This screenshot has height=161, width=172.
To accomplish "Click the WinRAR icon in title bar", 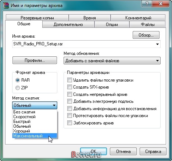I will click(x=6, y=5).
